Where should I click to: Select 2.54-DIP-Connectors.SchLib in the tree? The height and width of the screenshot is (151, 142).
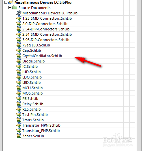[x=46, y=29]
